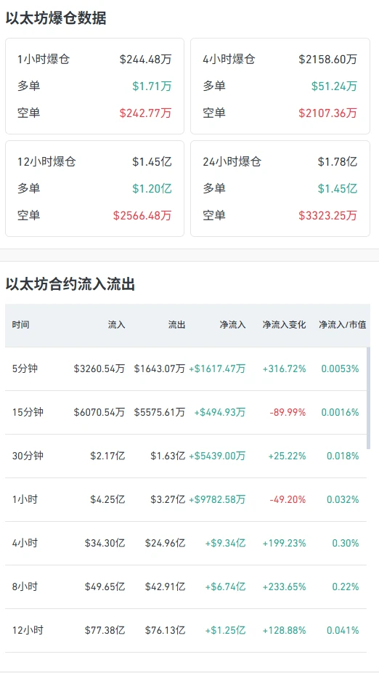Select the 24小时爆仓 total $1.78亿
The image size is (379, 673).
338,162
